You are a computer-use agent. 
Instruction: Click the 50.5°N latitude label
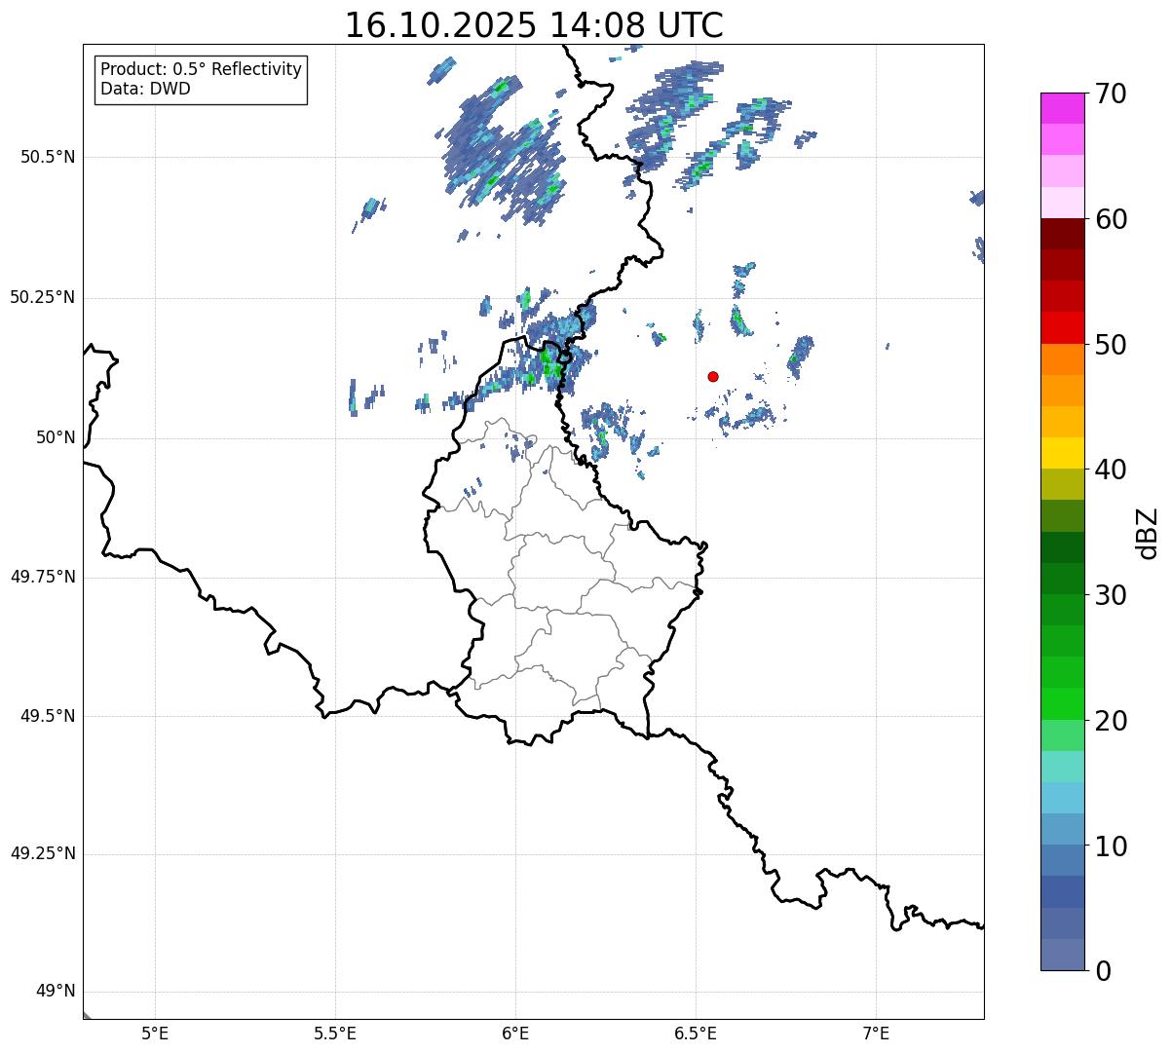click(x=48, y=157)
